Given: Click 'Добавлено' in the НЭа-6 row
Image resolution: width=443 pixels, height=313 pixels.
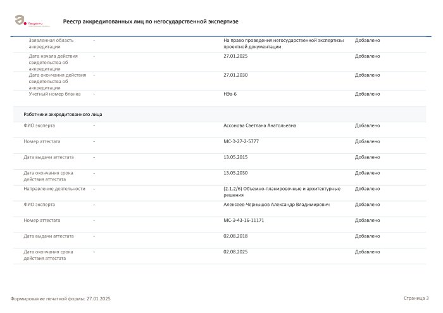Looking at the screenshot, I should point(367,94).
